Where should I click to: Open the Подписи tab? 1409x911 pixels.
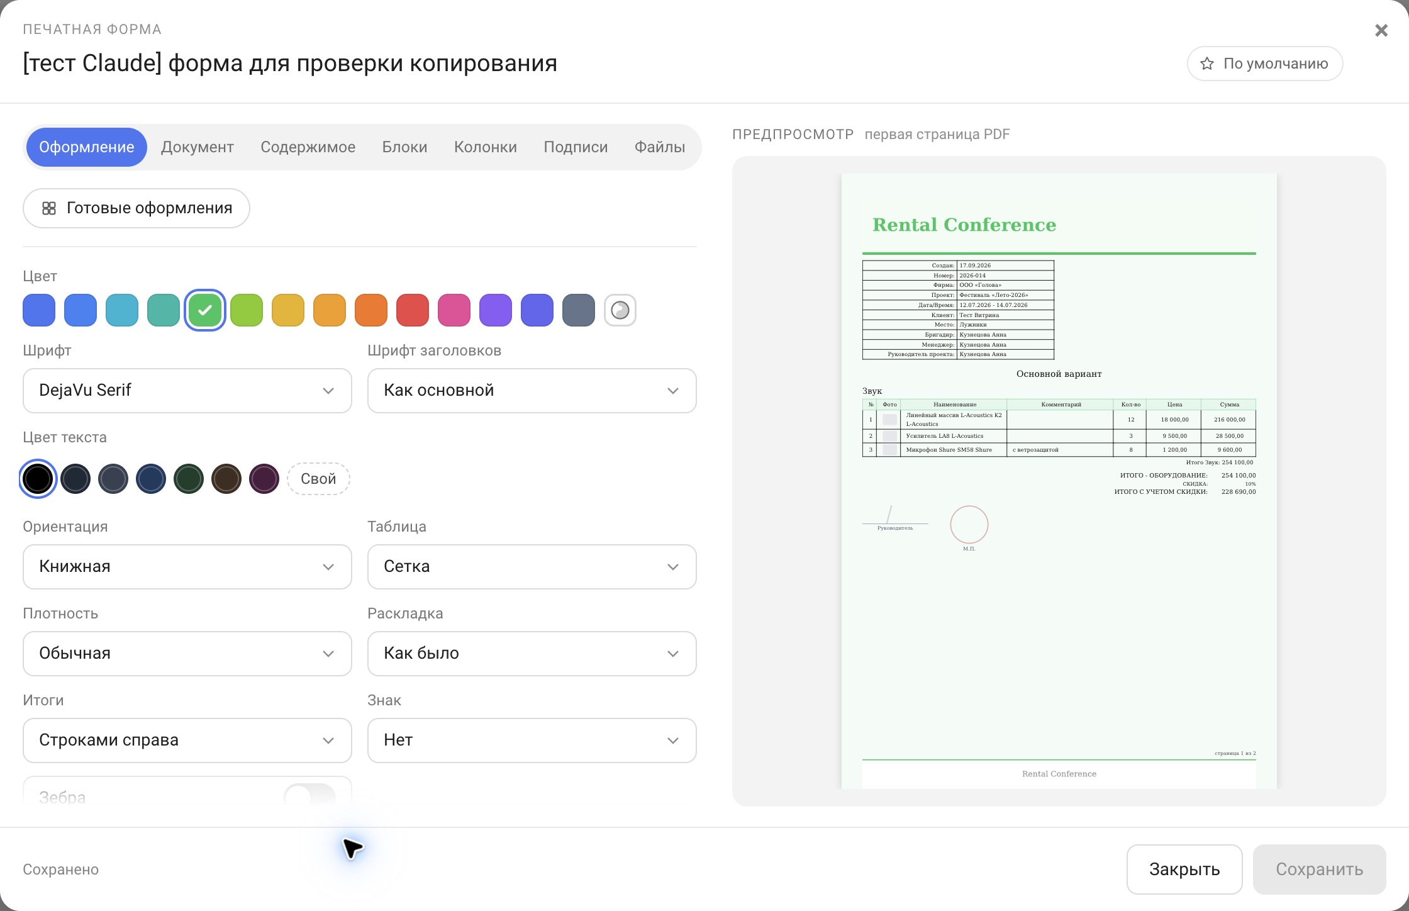click(x=576, y=147)
